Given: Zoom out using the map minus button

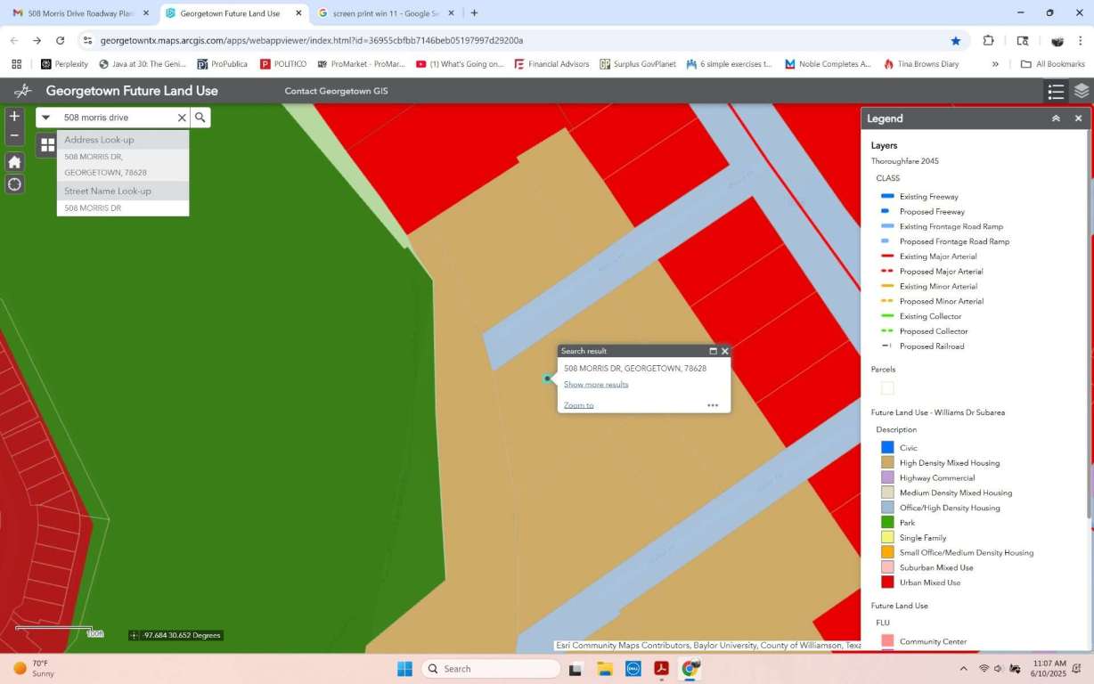Looking at the screenshot, I should point(14,135).
